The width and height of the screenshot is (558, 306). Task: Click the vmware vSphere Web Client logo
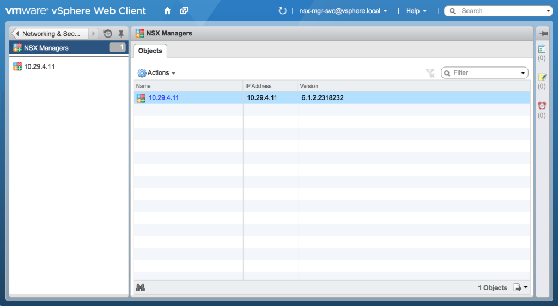(75, 11)
